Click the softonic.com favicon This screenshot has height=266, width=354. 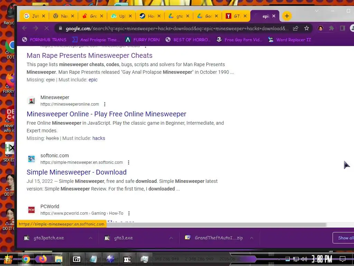tap(31, 159)
